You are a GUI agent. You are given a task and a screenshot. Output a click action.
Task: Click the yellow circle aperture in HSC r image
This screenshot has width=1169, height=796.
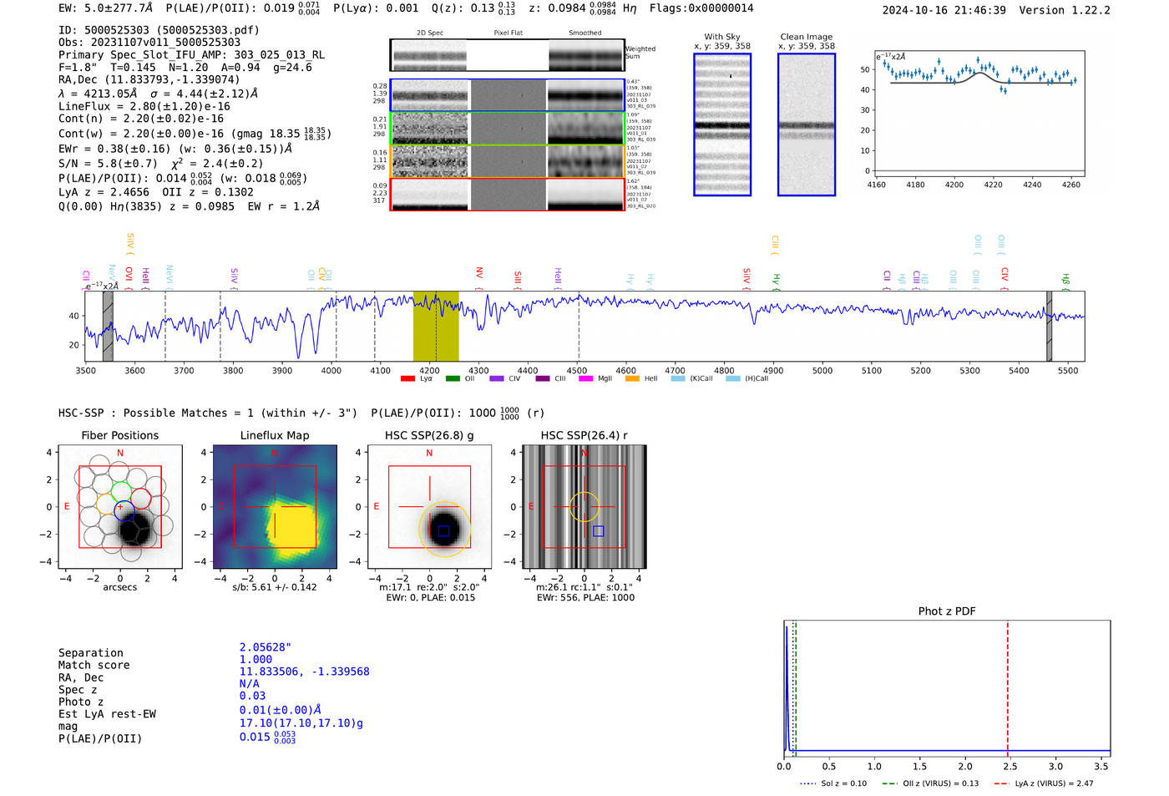tap(584, 506)
